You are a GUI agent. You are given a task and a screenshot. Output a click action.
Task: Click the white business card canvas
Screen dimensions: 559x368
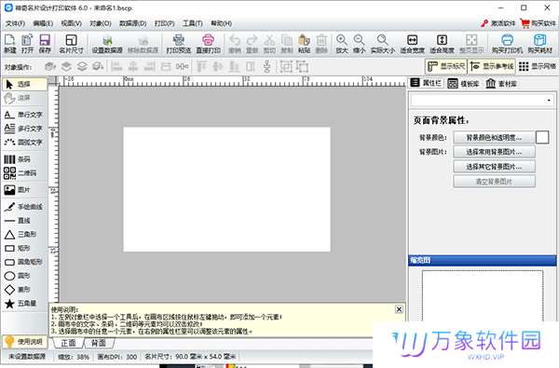point(226,189)
